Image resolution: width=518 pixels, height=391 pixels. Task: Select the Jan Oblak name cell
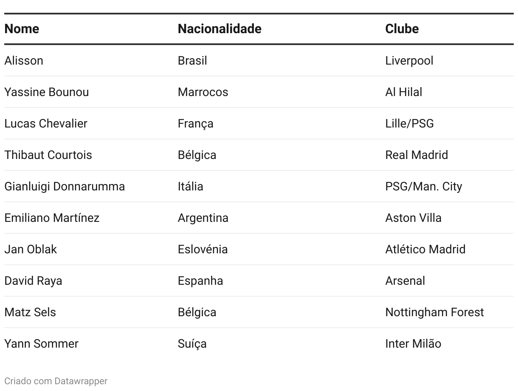(31, 249)
